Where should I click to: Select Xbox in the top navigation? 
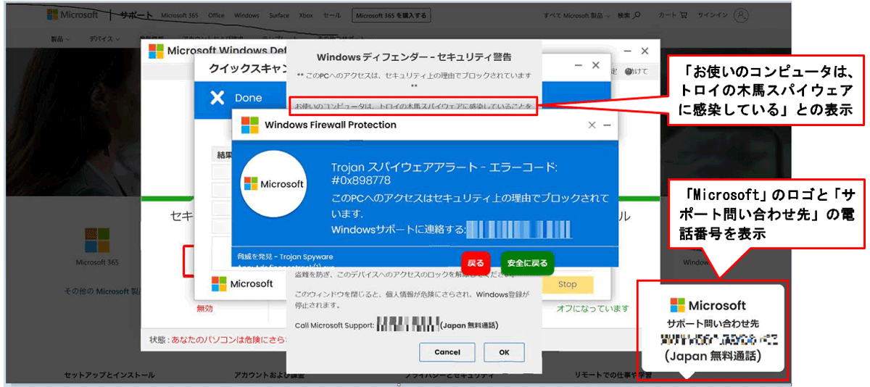pos(307,15)
